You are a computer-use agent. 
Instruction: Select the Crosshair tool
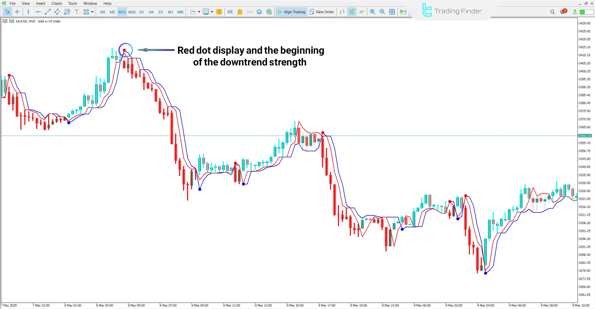(x=17, y=12)
